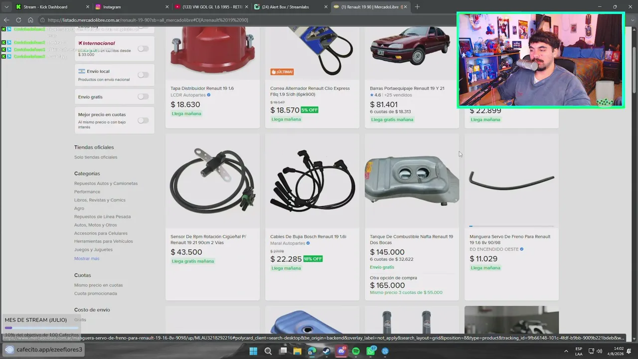
Task: Open Windows taskbar search
Action: (268, 351)
